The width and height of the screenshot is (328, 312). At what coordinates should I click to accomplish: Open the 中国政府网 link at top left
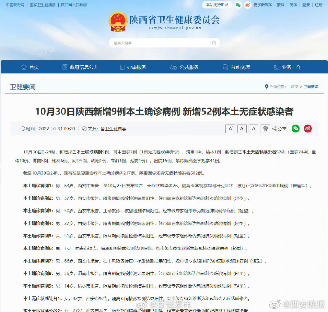tap(15, 5)
